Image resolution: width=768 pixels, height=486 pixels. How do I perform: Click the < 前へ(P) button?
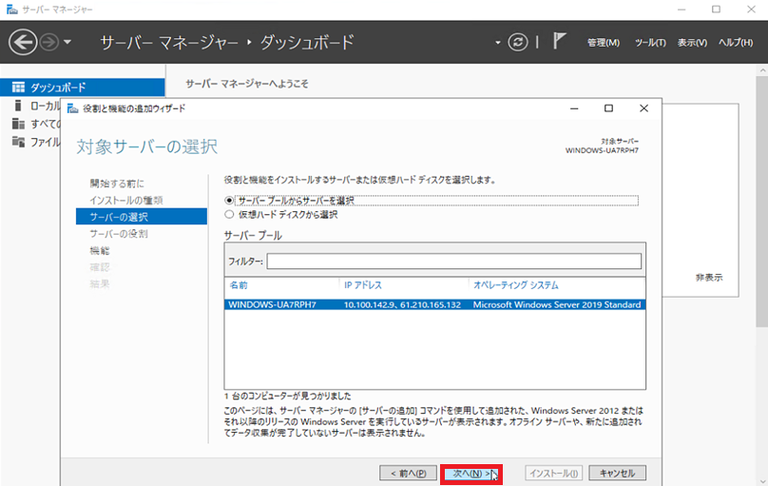408,474
